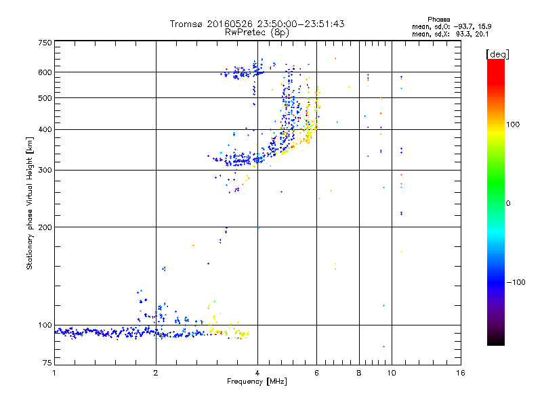542x406 pixels.
Task: Click the colorbar tick label '0'
Action: [x=508, y=204]
